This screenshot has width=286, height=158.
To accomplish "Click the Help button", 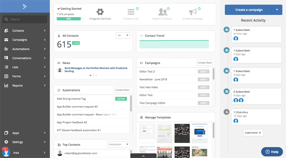I will pos(272,151).
